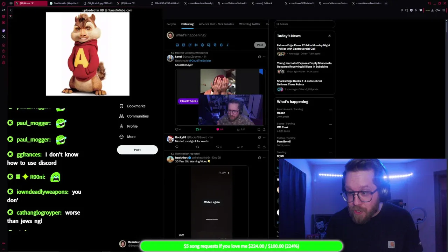448x252 pixels.
Task: Open Sharks Edge Ducks news story
Action: point(304,85)
